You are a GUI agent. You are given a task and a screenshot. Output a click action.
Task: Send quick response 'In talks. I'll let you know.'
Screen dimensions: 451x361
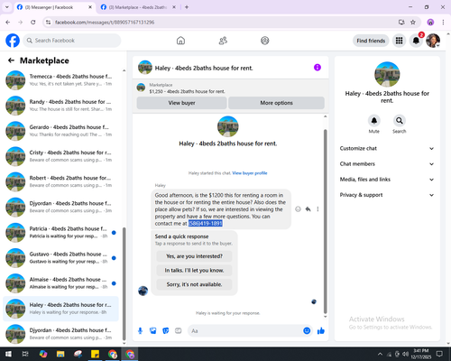tap(194, 271)
